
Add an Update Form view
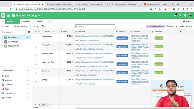28,93
